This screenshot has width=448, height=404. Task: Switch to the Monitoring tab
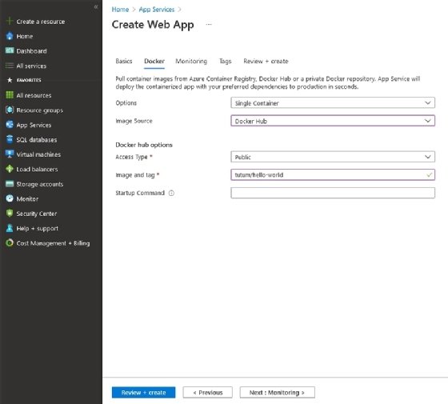click(x=191, y=61)
